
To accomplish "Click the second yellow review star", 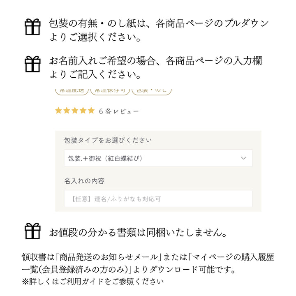I will pyautogui.click(x=67, y=111).
